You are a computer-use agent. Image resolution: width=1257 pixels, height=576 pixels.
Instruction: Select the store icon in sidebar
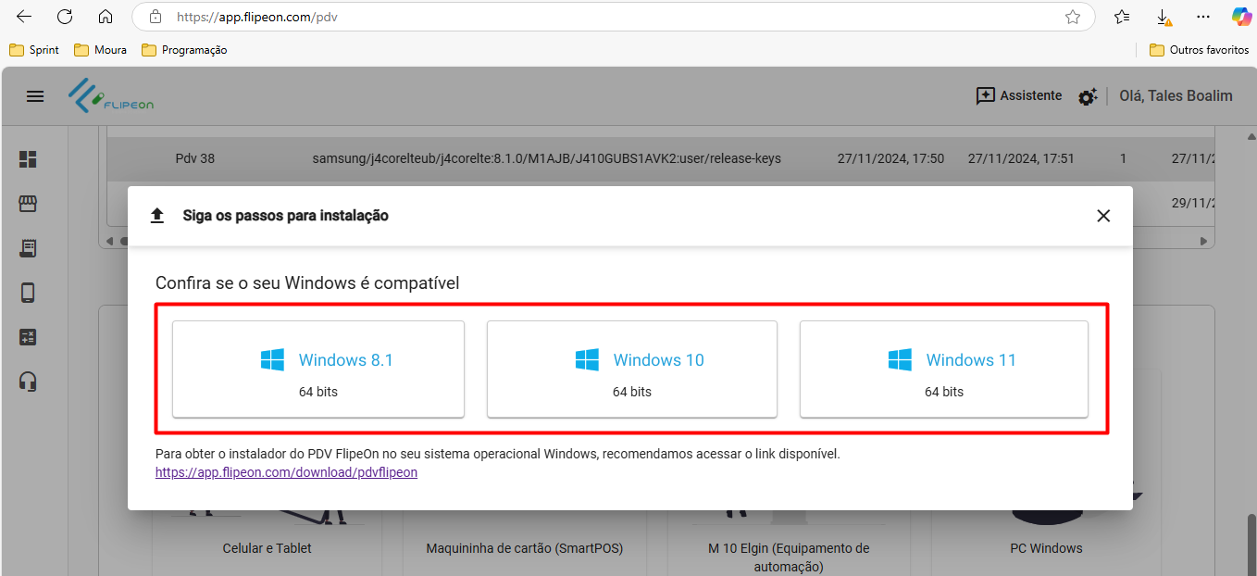pos(28,204)
